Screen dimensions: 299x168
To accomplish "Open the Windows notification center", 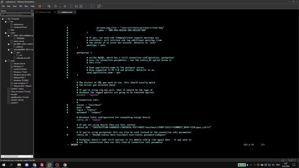I will click(x=294, y=165).
